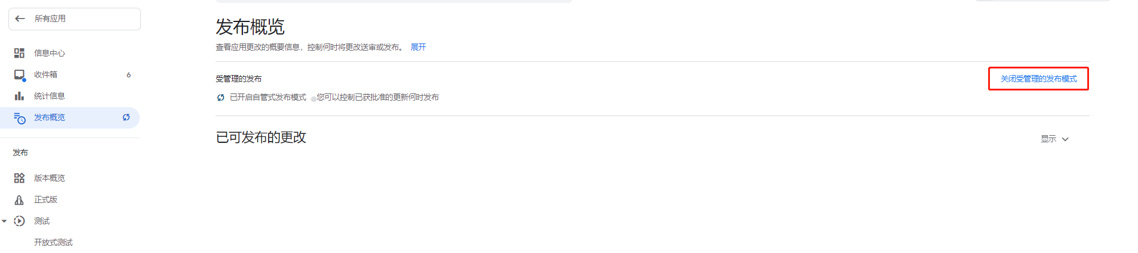This screenshot has width=1138, height=253.
Task: Click the inbox count badge 6
Action: tap(128, 75)
